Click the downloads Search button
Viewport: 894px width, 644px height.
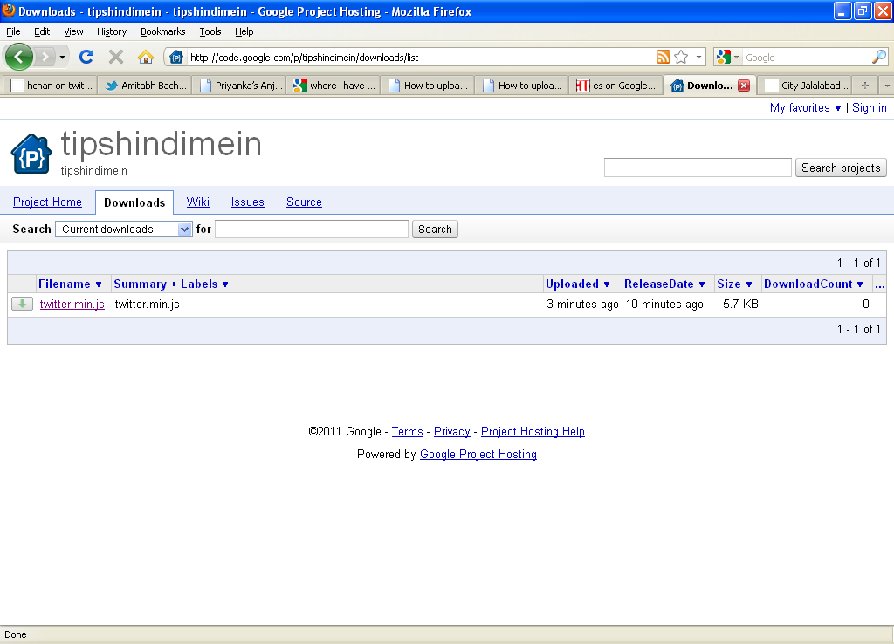[435, 230]
